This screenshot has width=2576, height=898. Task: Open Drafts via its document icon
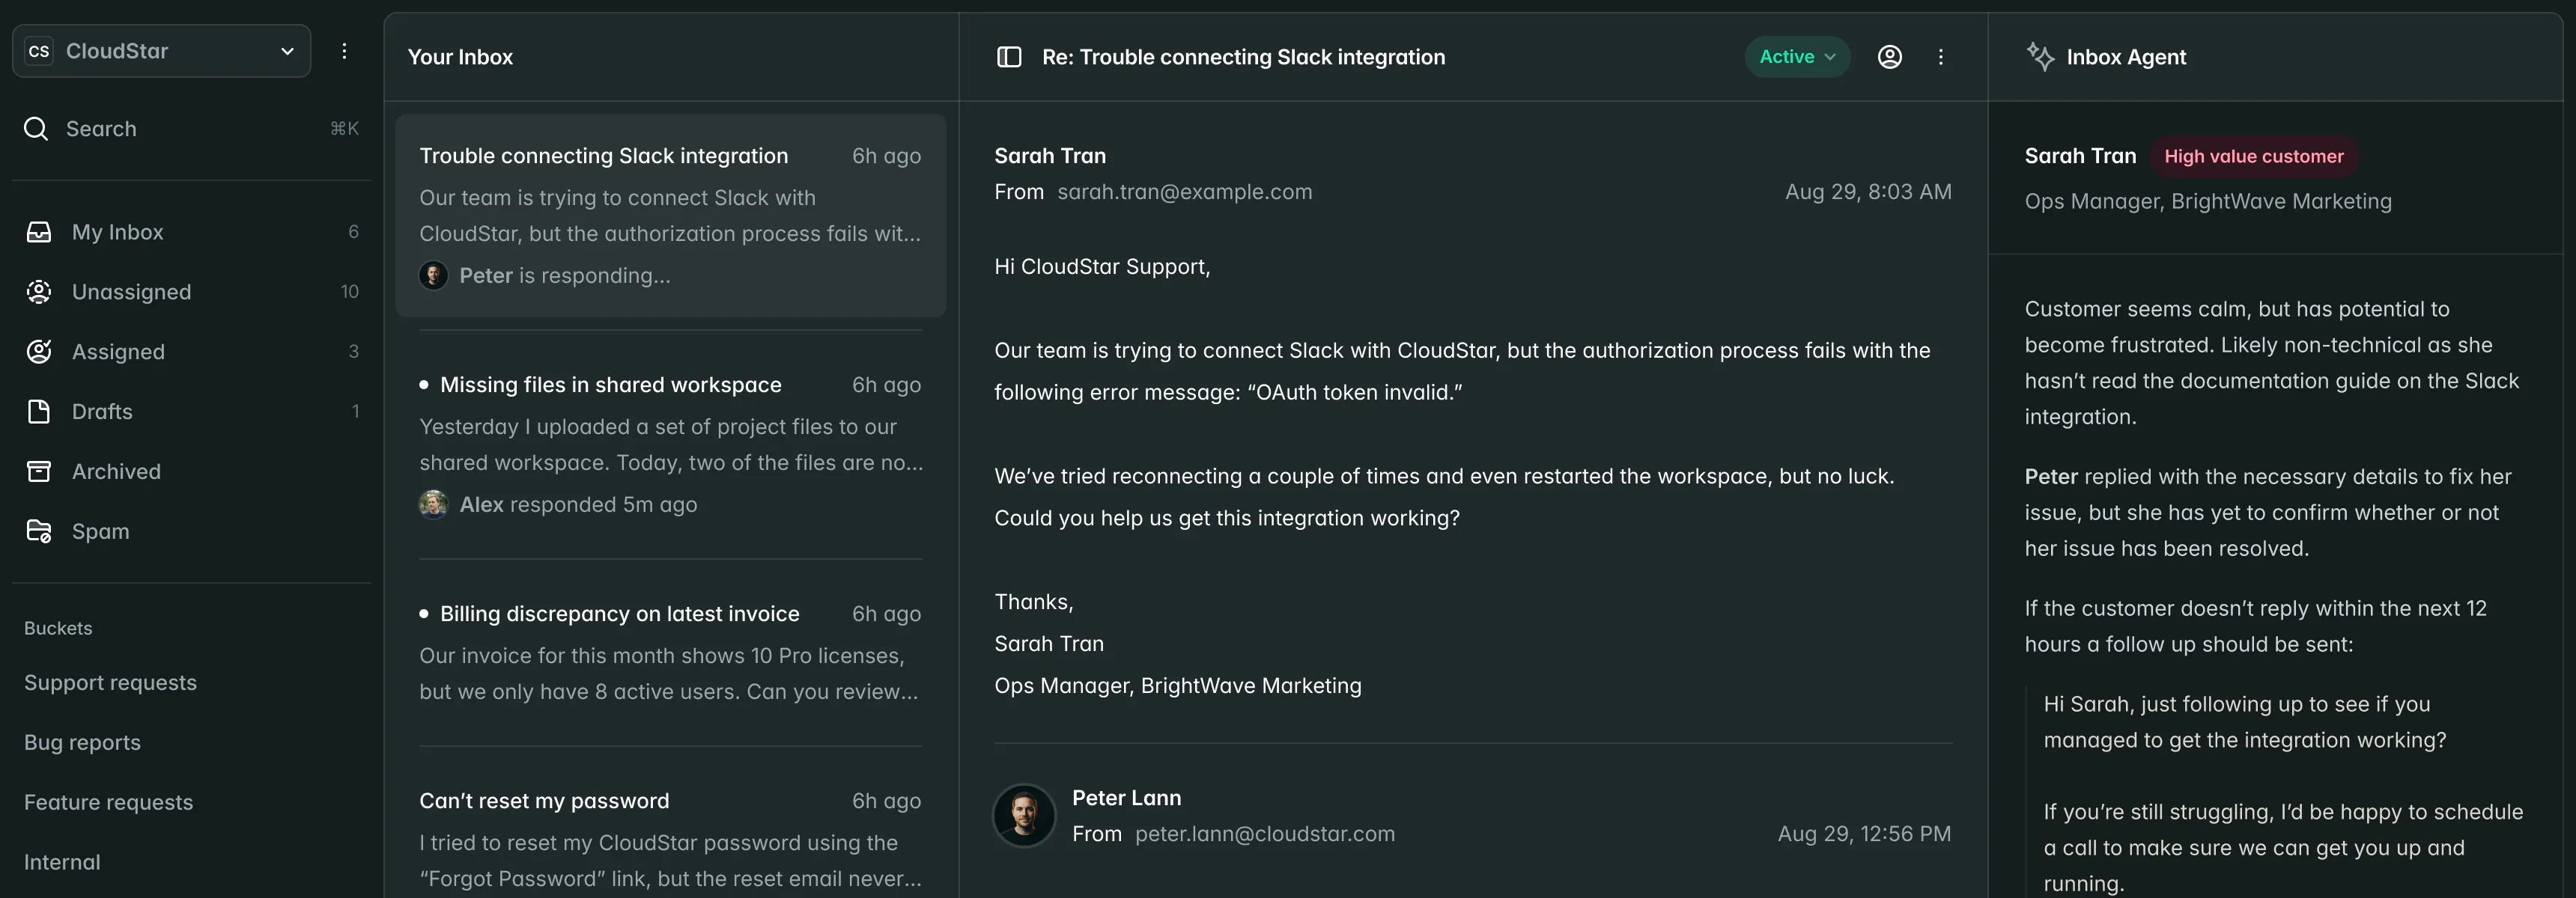tap(39, 412)
